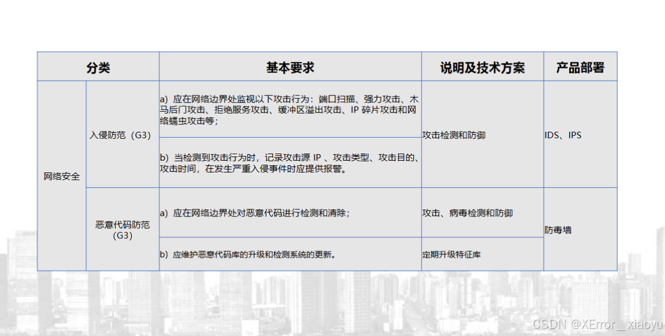Select the 入侵防范（G3）cell
This screenshot has width=665, height=336.
(x=122, y=135)
